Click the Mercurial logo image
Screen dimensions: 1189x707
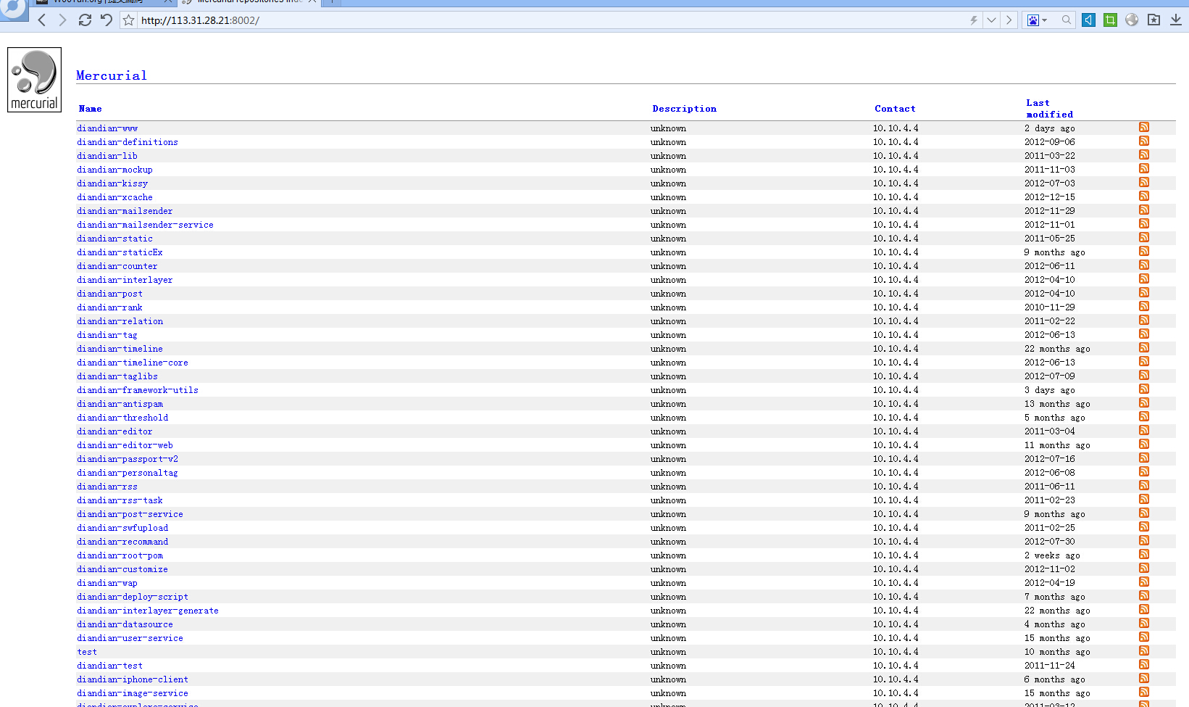pos(34,80)
